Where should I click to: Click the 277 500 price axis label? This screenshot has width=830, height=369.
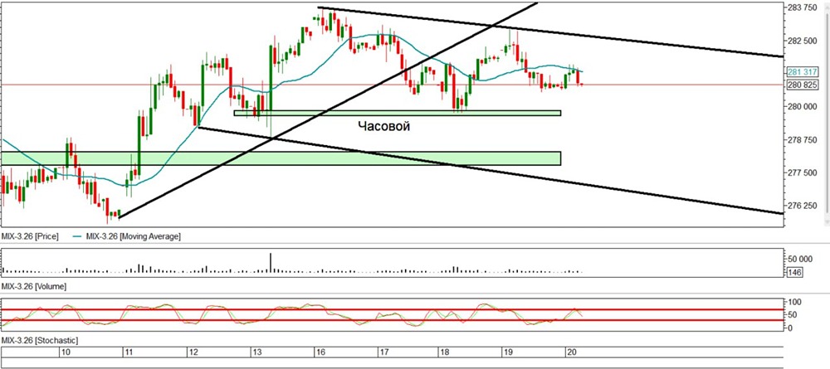[803, 172]
